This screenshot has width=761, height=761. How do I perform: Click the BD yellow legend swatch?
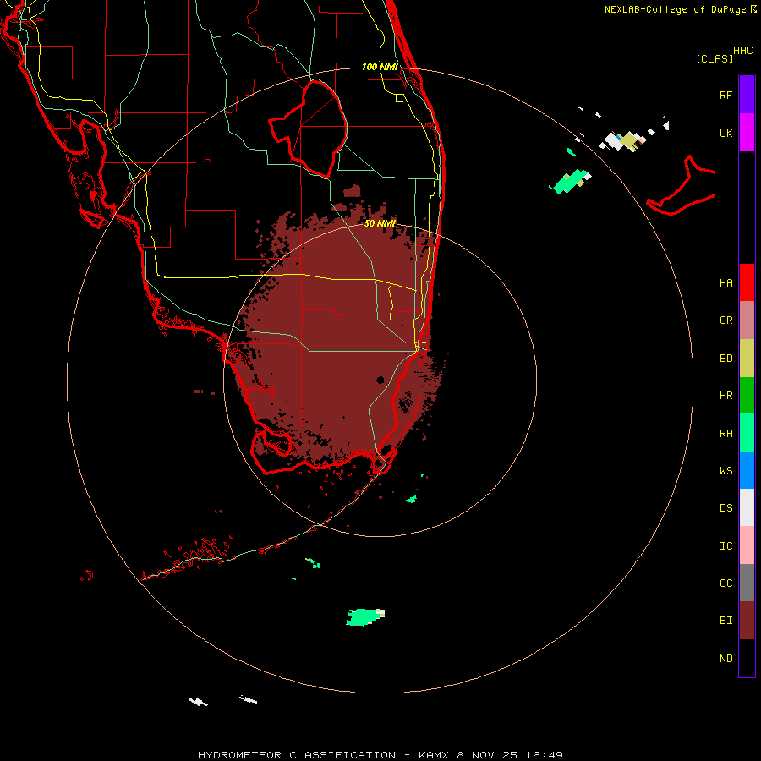747,359
